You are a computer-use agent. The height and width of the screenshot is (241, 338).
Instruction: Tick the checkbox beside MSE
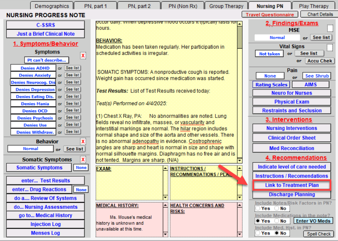click(330, 28)
